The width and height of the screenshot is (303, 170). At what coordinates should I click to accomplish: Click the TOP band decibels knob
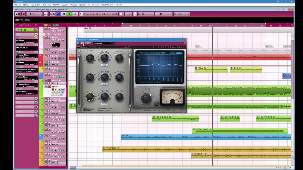point(90,58)
